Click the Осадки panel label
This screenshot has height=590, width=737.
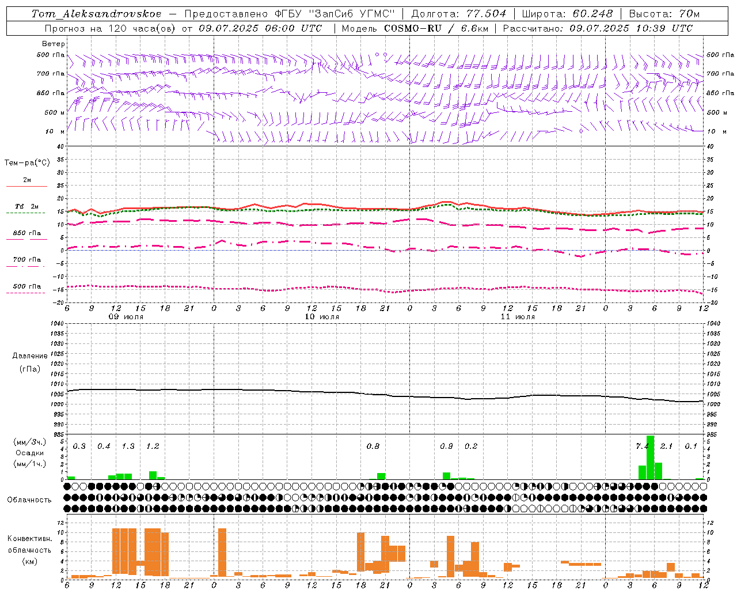pyautogui.click(x=30, y=453)
